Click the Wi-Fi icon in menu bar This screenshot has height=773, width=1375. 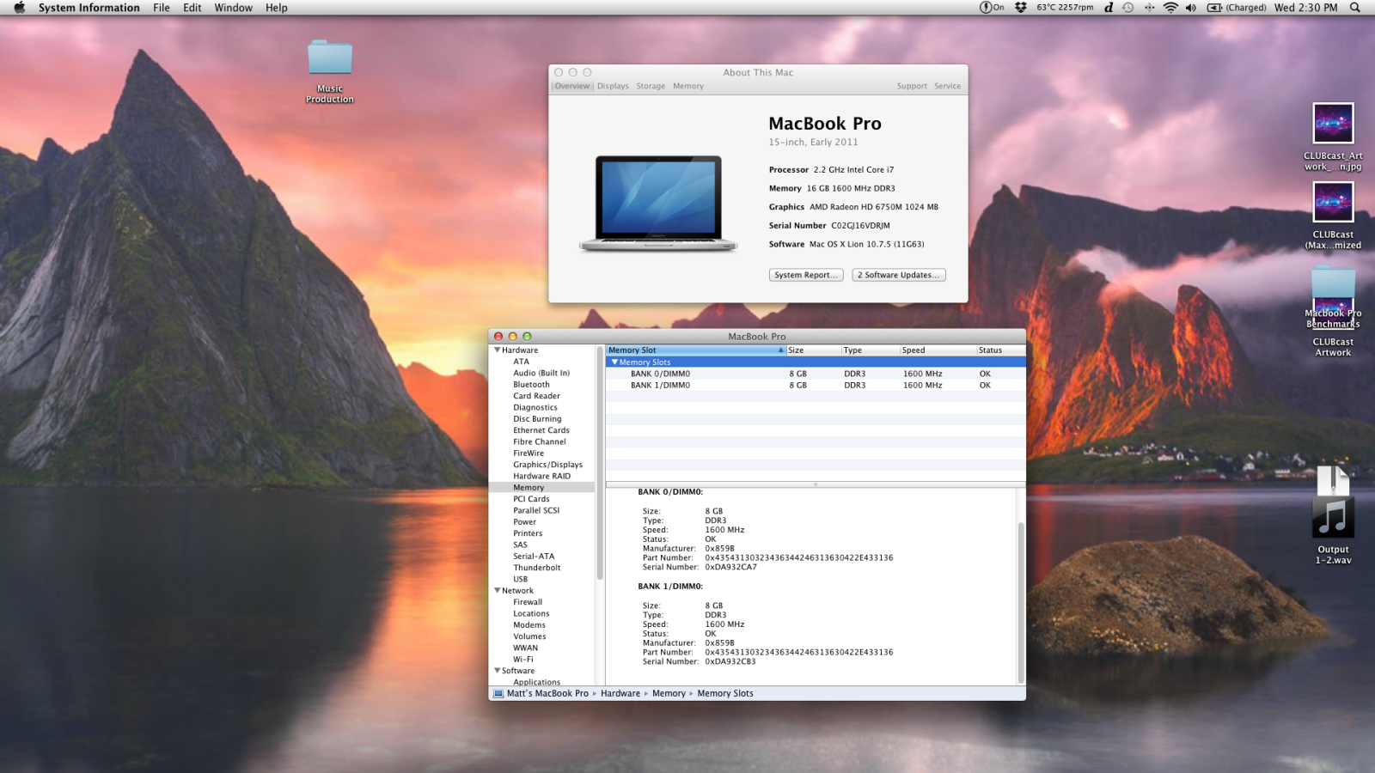(1170, 8)
